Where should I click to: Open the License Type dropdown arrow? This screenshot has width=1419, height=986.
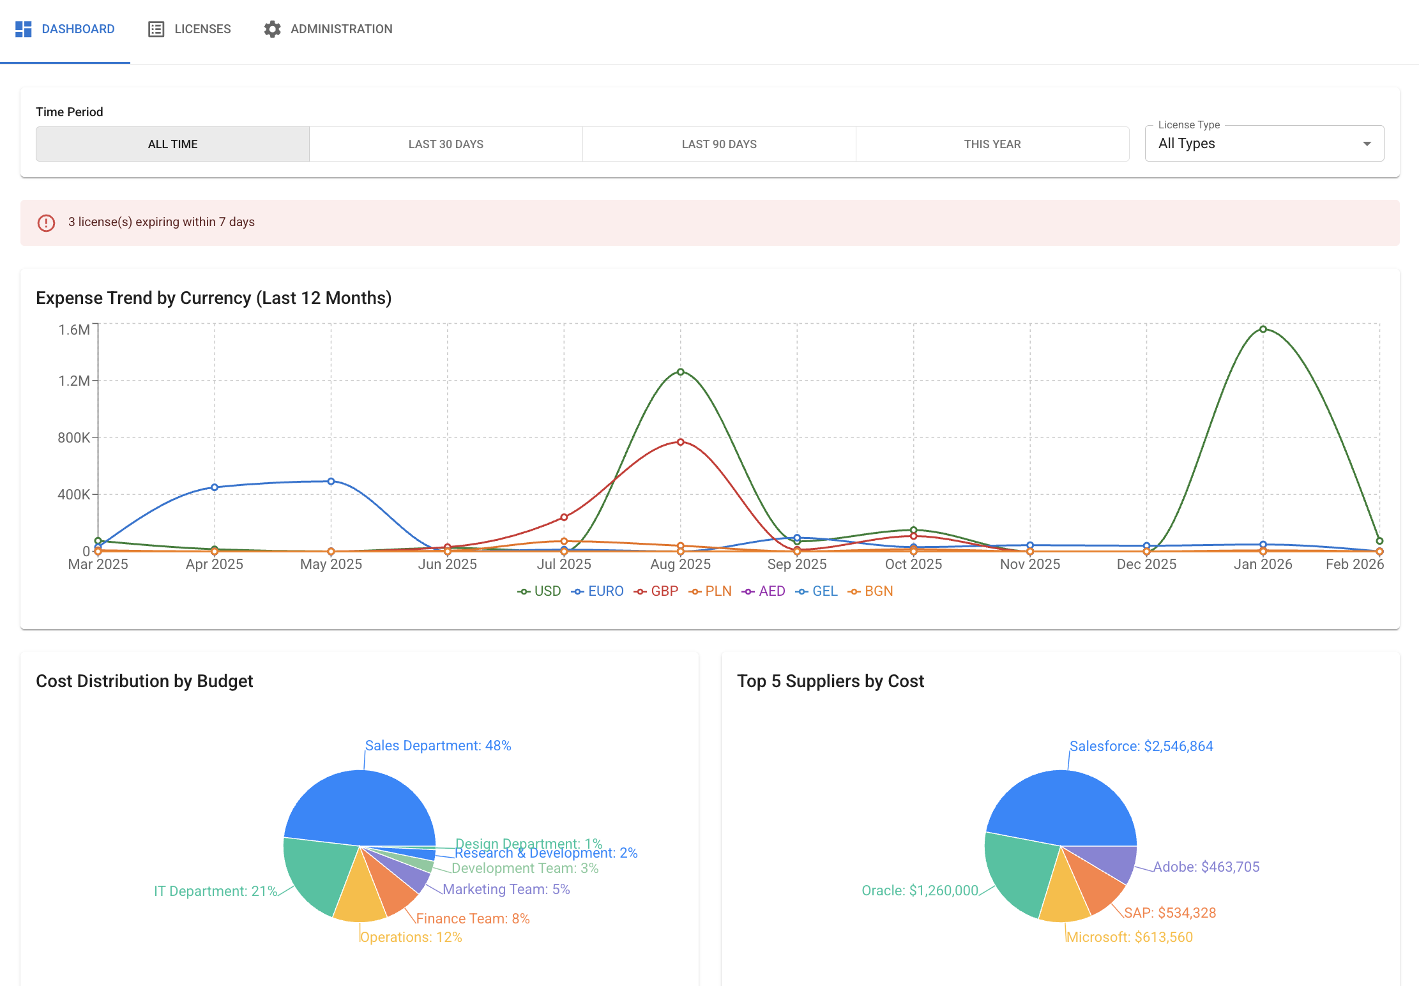[1367, 144]
